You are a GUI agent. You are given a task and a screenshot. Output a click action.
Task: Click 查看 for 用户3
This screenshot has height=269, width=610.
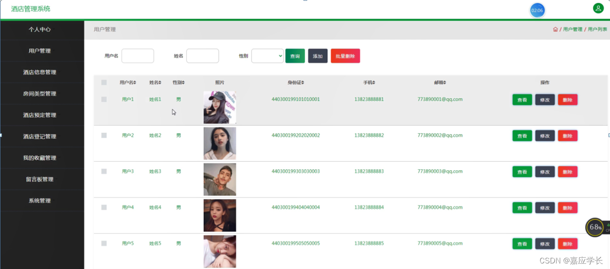click(x=522, y=172)
